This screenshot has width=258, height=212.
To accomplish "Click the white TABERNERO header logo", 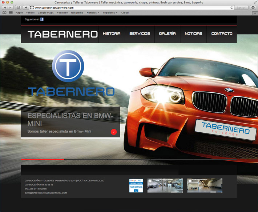I will click(63, 34).
